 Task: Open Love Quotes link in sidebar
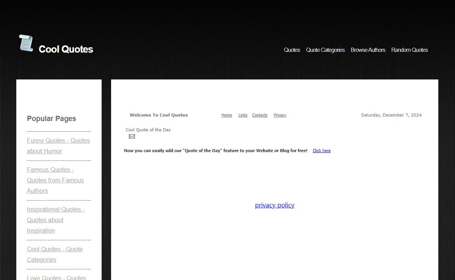pyautogui.click(x=56, y=277)
